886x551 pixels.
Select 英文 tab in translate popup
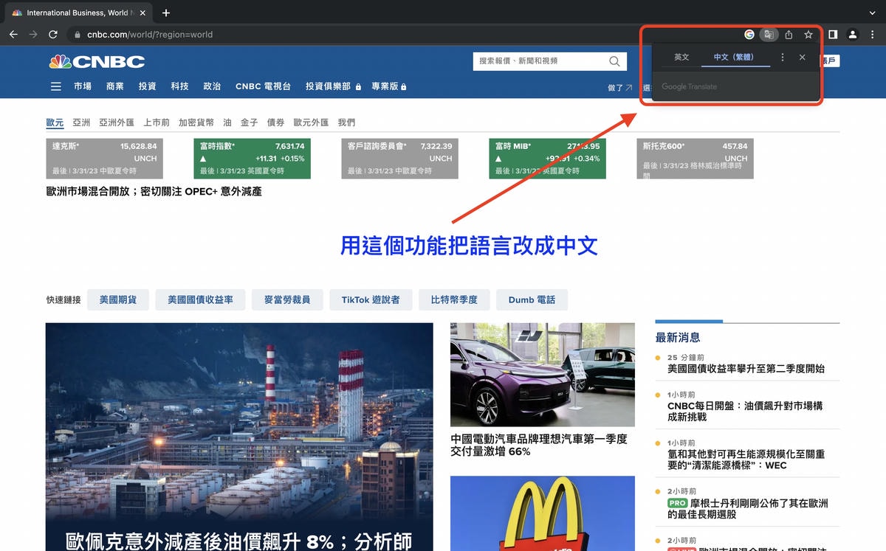click(681, 57)
